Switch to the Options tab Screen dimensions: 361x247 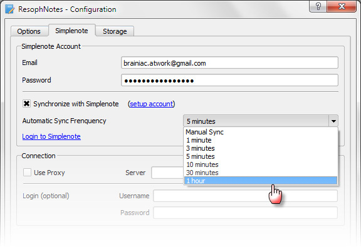coord(29,31)
